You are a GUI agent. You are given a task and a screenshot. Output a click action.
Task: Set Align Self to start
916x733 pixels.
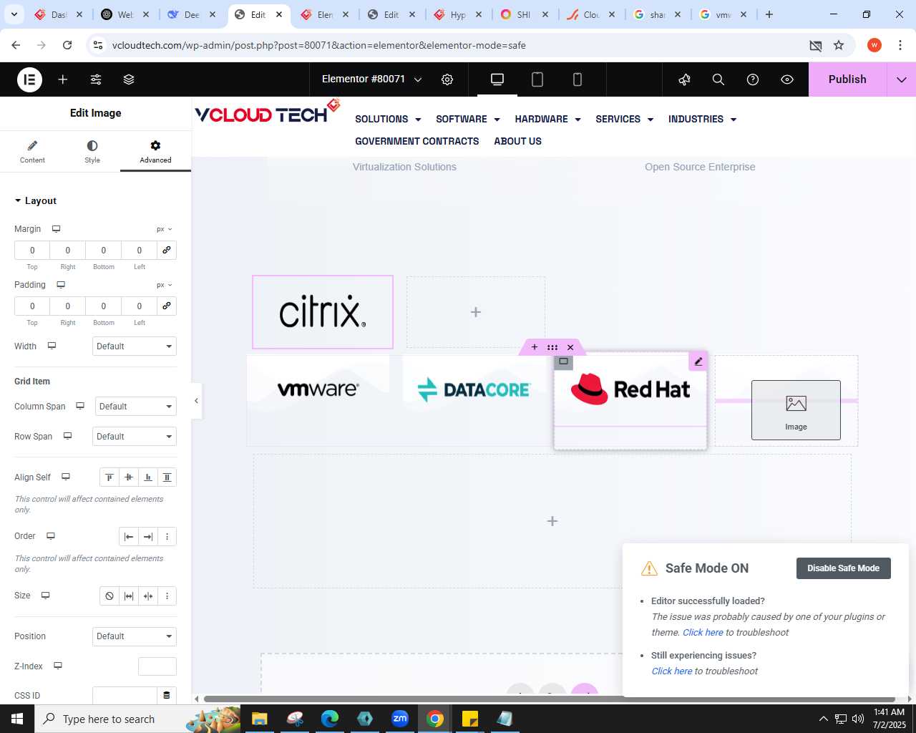click(x=109, y=477)
